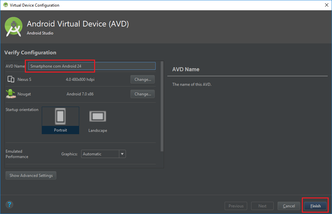Viewport: 332px width, 214px height.
Task: Click the 'The name of this AVD.' description
Action: coord(192,84)
